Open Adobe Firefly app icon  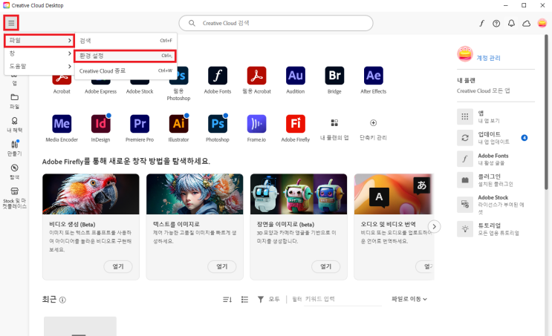pos(296,124)
